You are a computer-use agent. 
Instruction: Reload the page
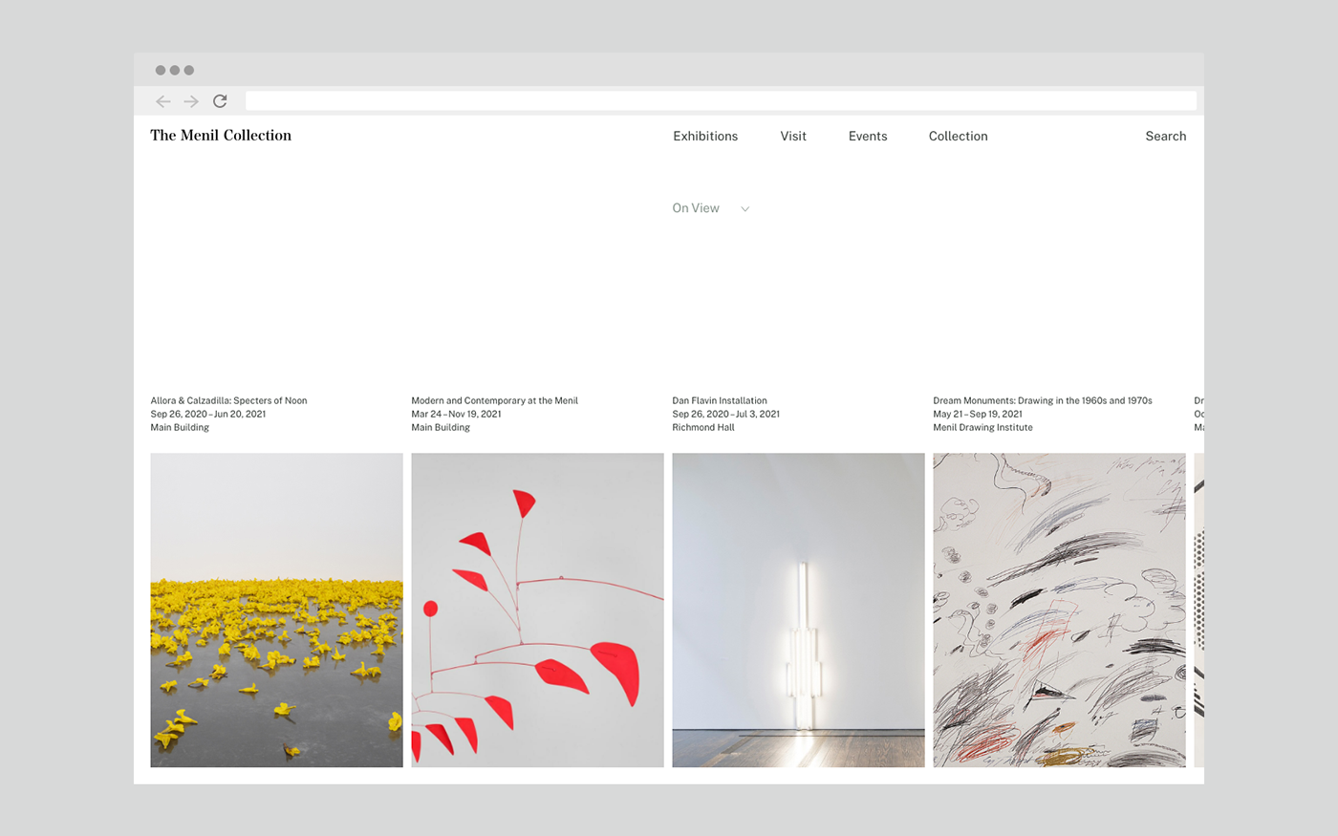[219, 100]
